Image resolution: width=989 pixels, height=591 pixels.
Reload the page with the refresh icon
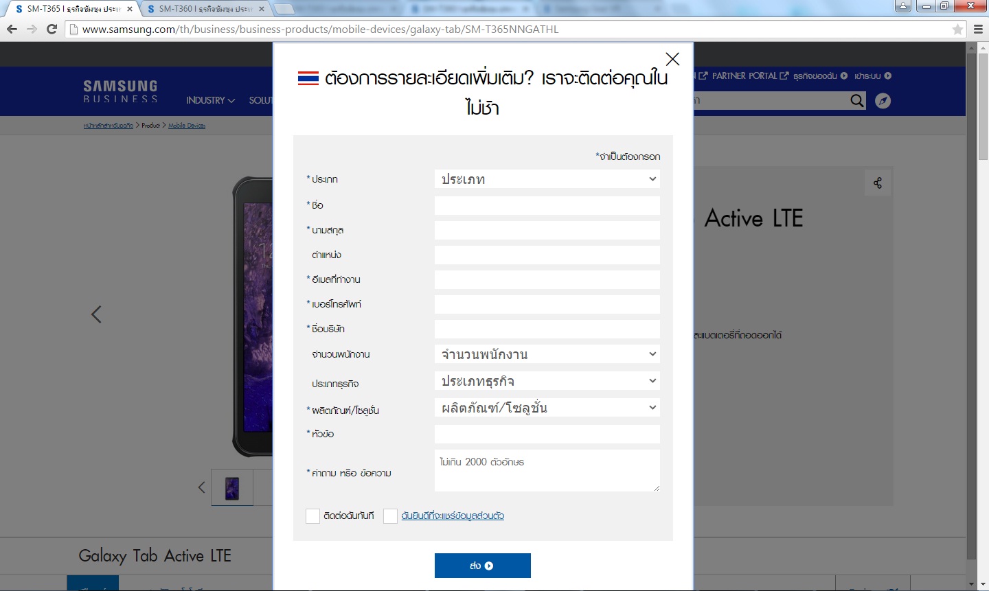click(x=52, y=29)
